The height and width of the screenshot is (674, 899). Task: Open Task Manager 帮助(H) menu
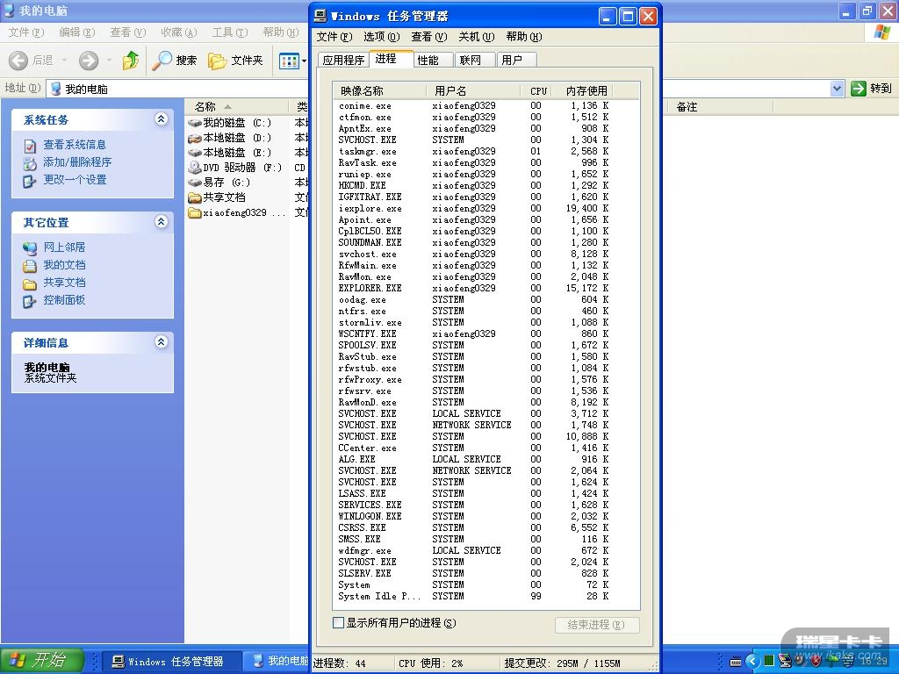point(524,37)
